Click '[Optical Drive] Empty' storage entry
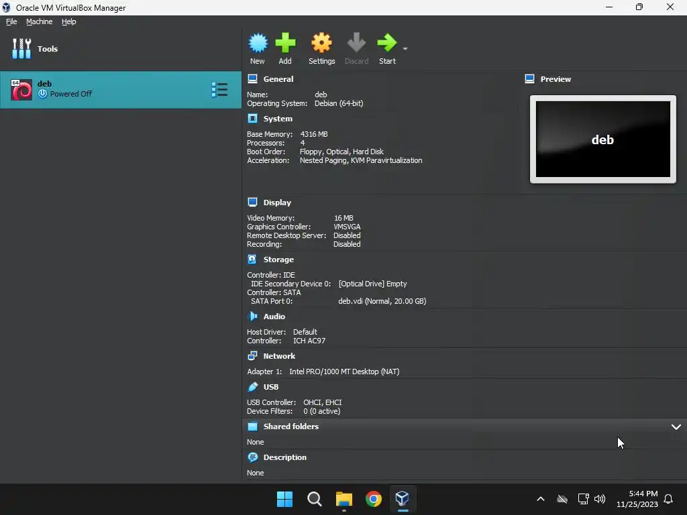 [x=373, y=284]
